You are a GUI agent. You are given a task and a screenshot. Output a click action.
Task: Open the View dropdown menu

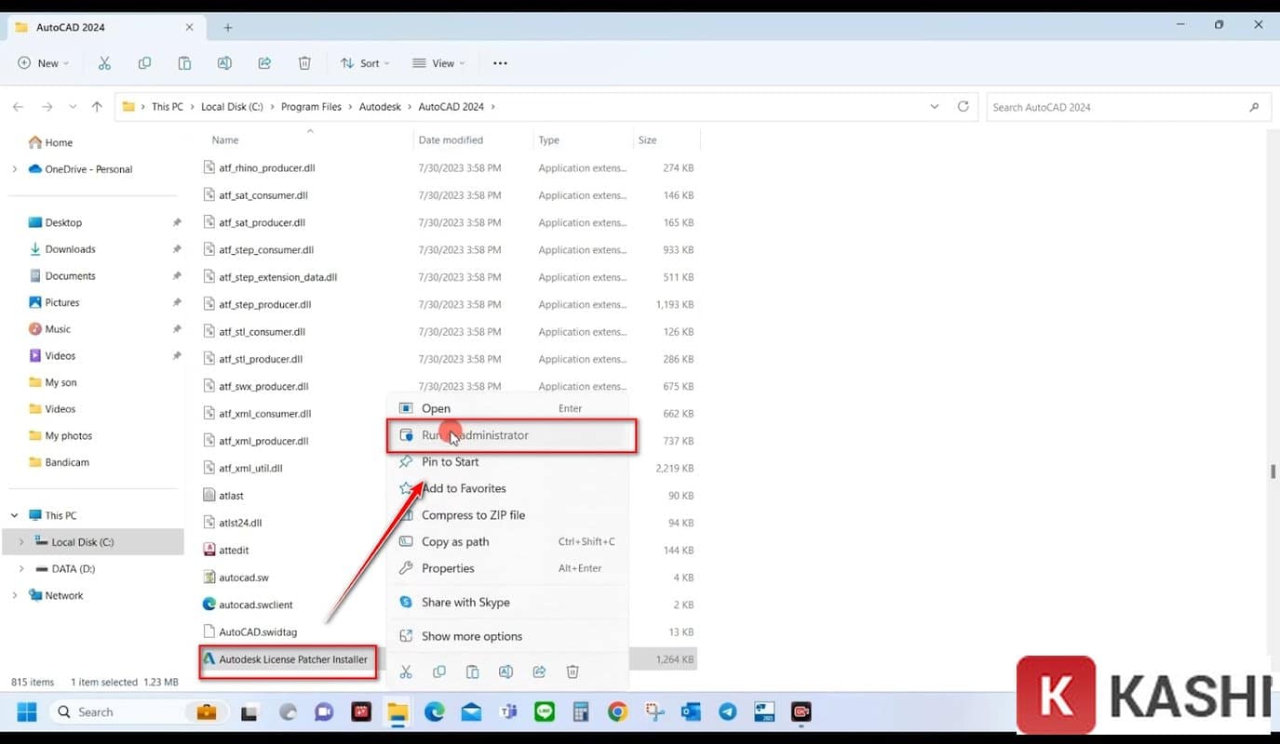(x=438, y=62)
